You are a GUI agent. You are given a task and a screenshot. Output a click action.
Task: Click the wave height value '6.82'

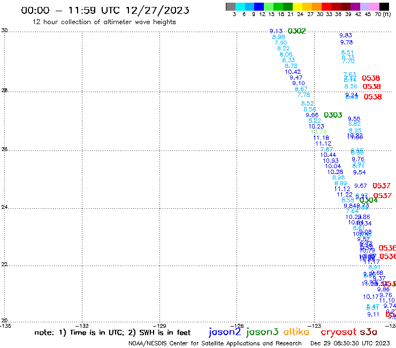click(355, 124)
